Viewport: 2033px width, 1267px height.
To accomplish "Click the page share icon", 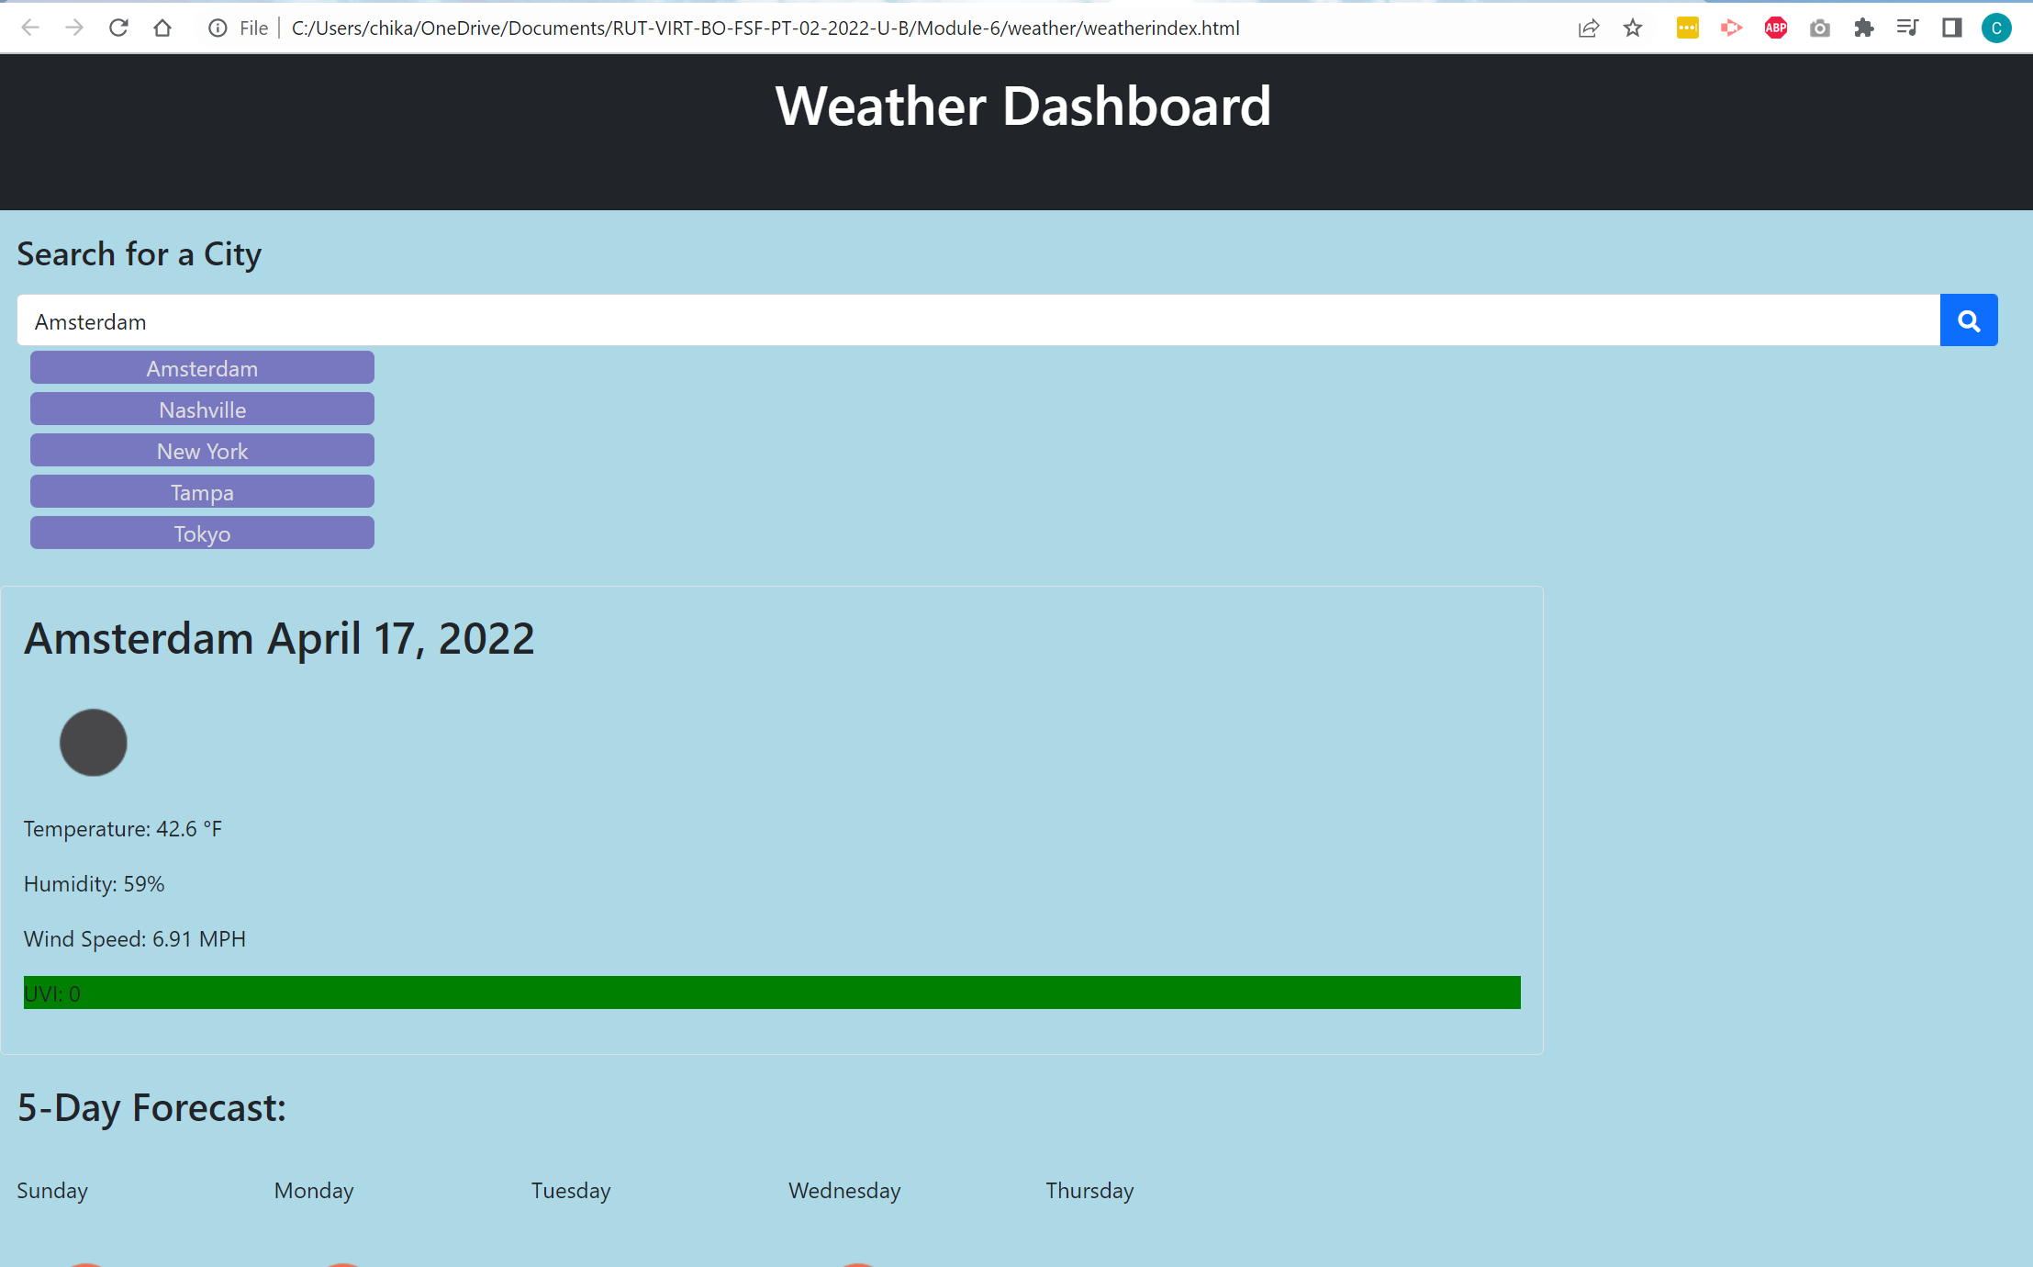I will (1589, 28).
